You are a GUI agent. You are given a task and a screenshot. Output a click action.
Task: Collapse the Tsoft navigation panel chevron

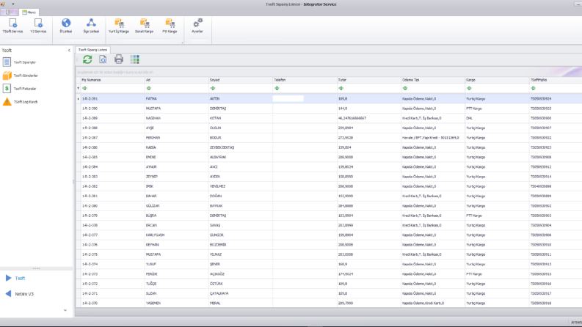point(69,50)
